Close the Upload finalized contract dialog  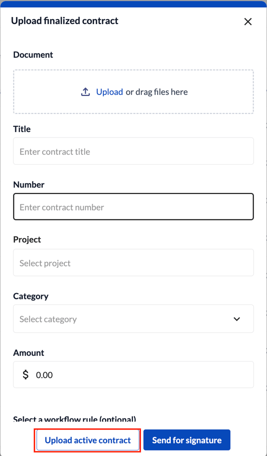[x=248, y=21]
